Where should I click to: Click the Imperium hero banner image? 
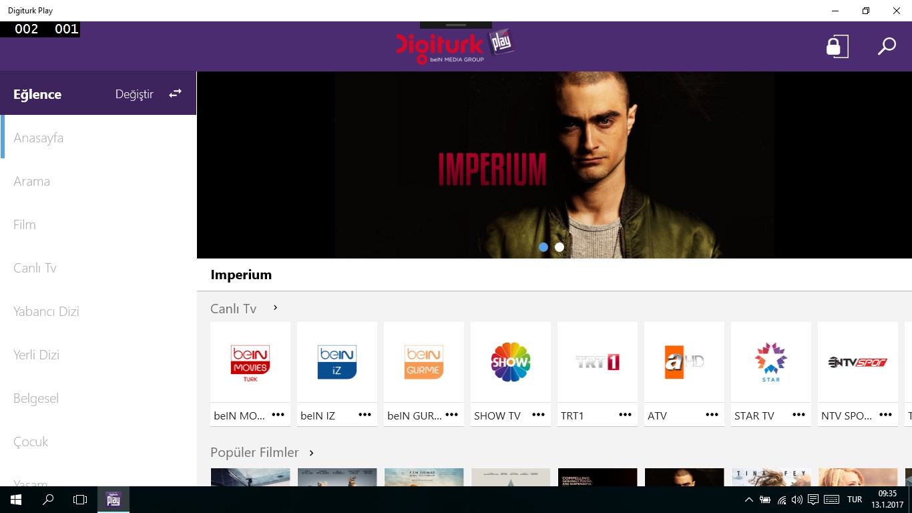[554, 165]
